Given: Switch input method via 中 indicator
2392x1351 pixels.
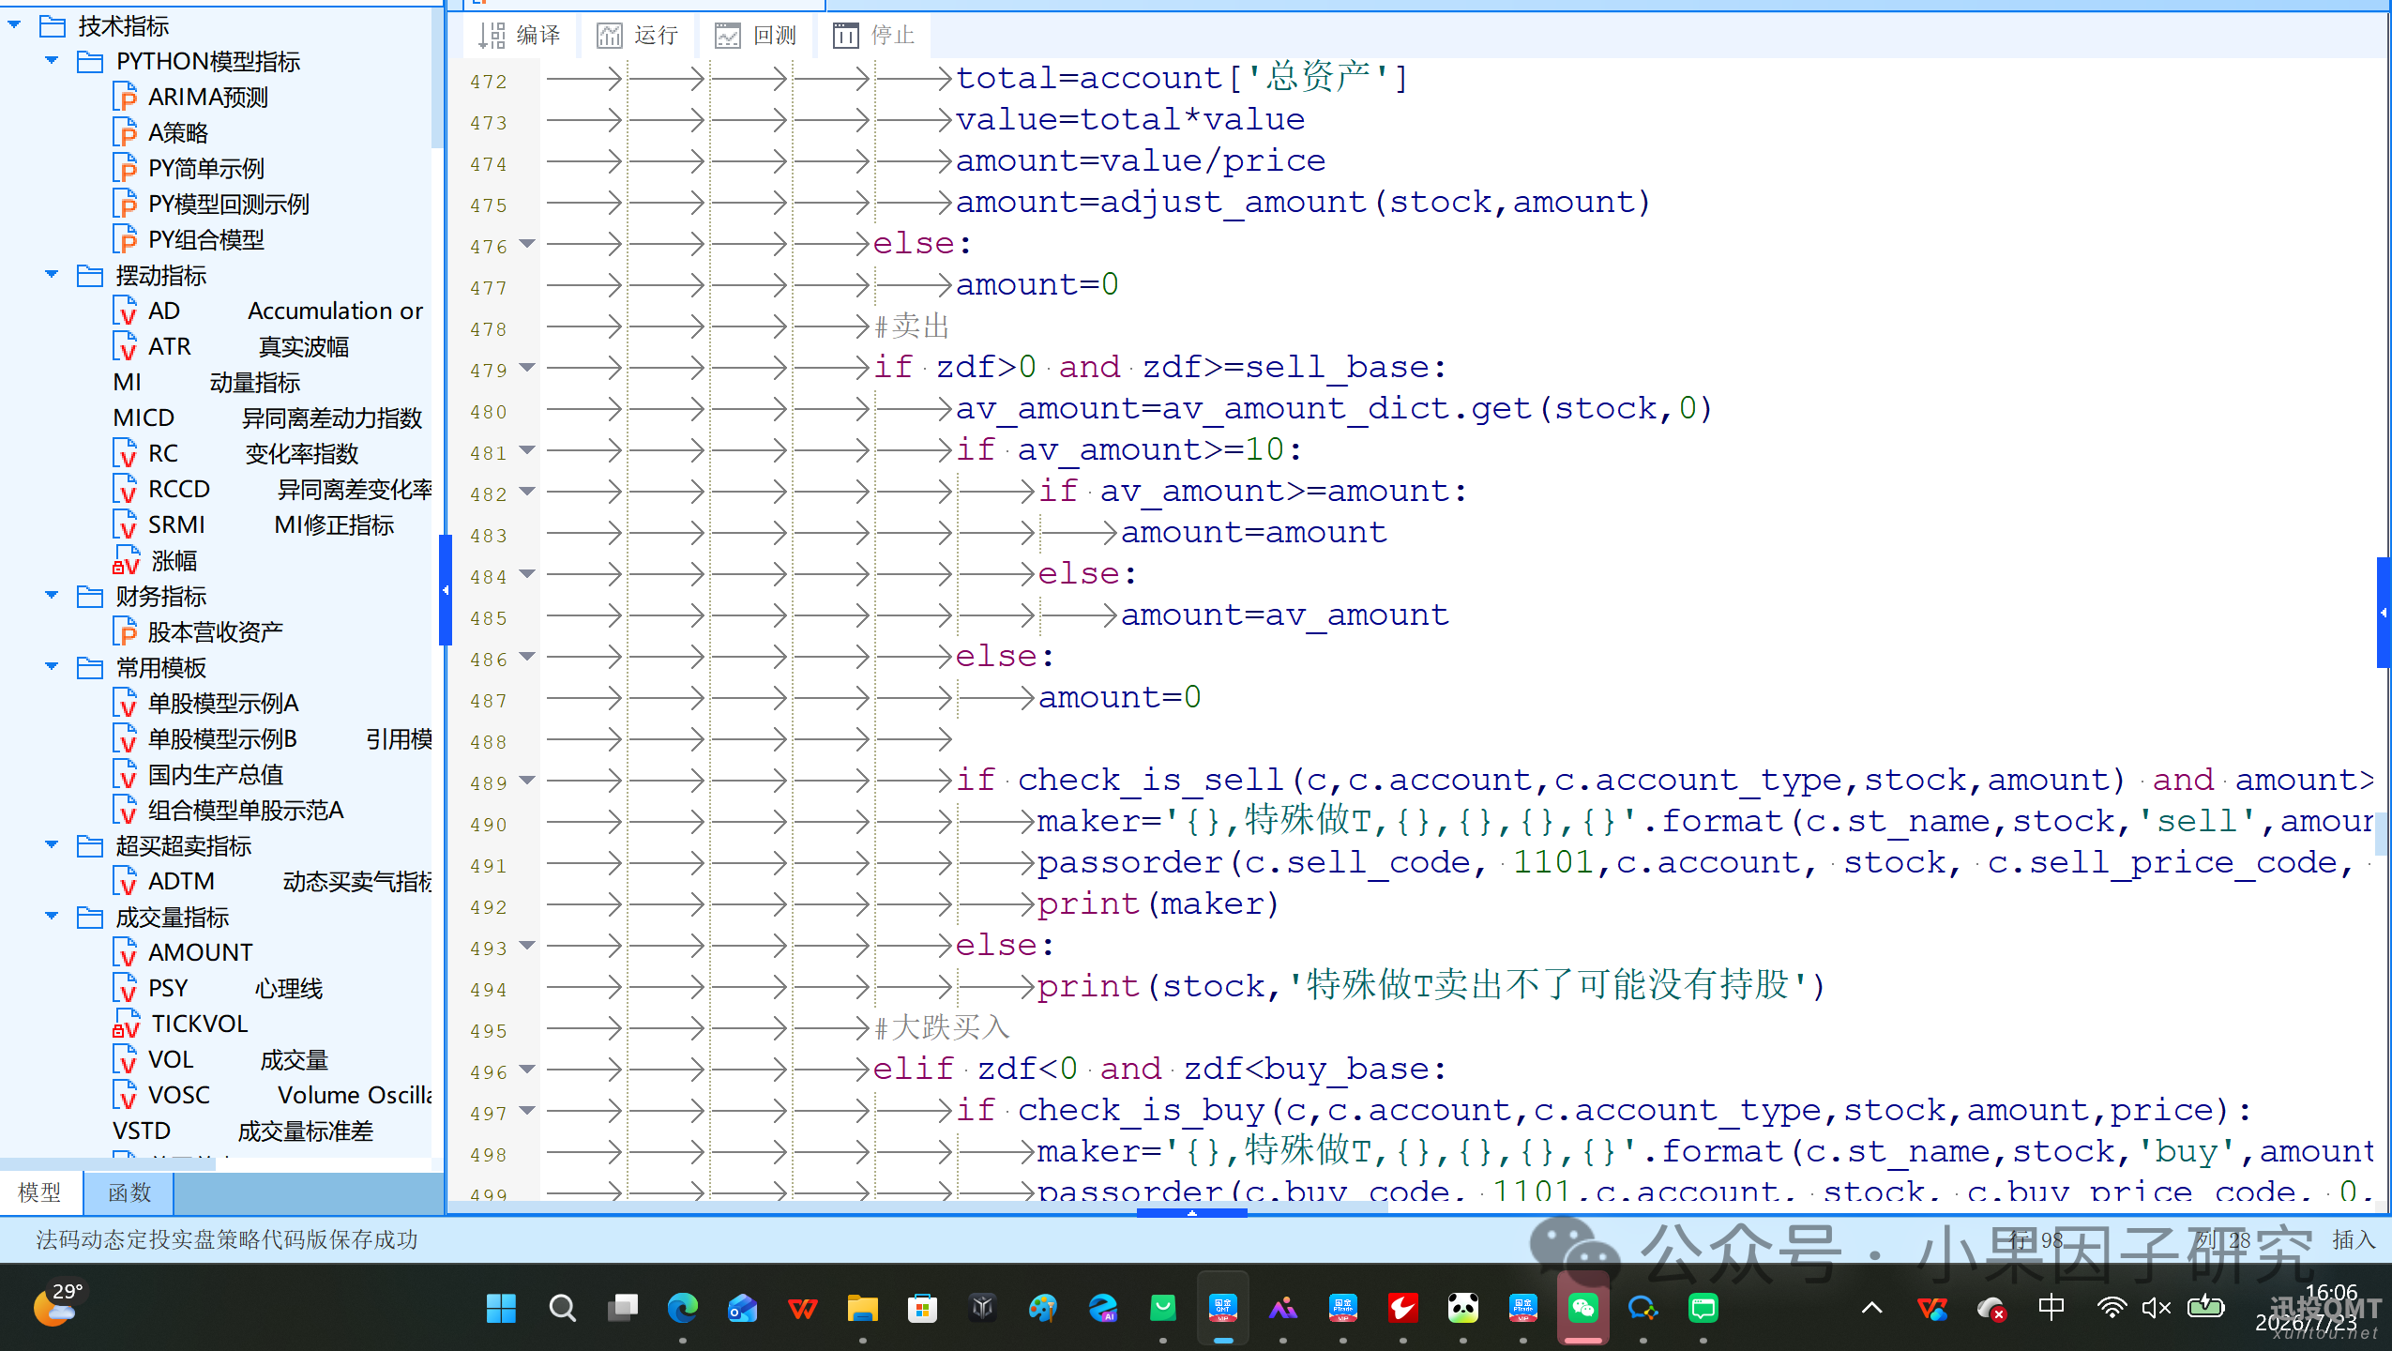Looking at the screenshot, I should (2051, 1307).
